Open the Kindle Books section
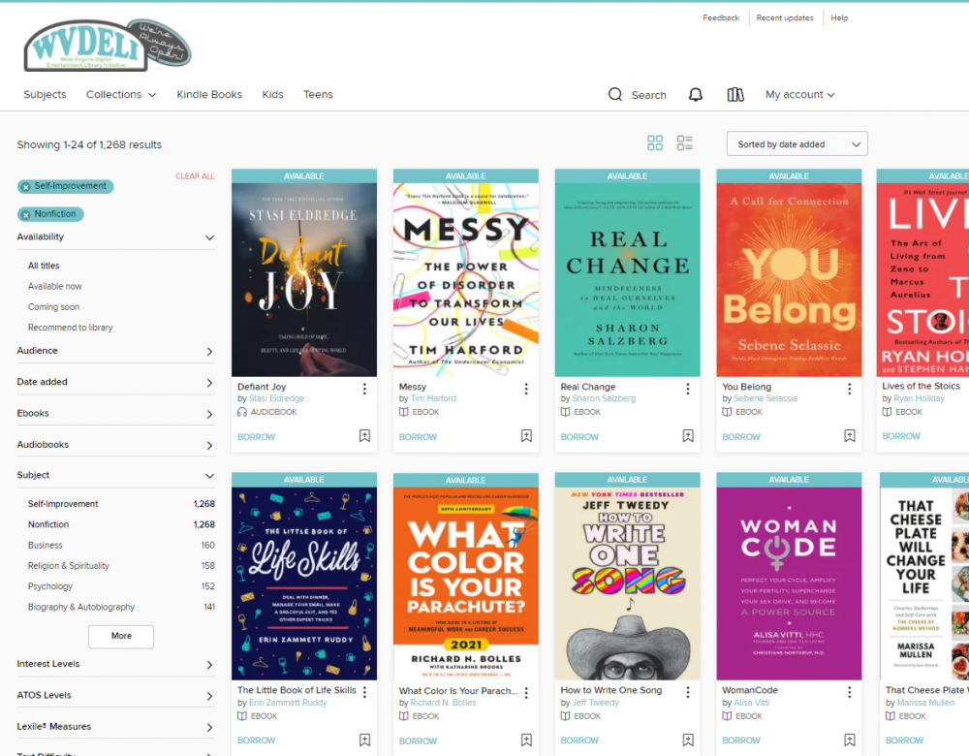Viewport: 969px width, 756px height. coord(209,95)
